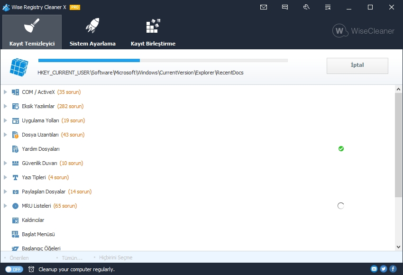Viewport: 403px width, 275px height.
Task: Click the skin/tools wrench icon in title bar
Action: 306,7
